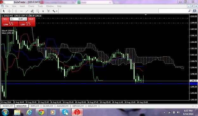Click the 0.00 volume input field

click(18, 19)
